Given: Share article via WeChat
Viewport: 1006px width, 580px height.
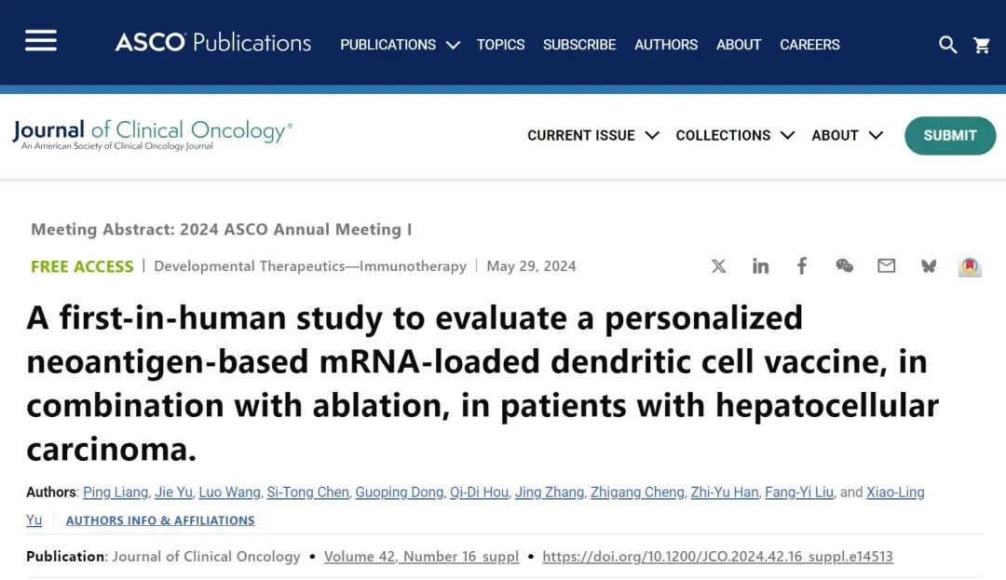Looking at the screenshot, I should click(845, 266).
